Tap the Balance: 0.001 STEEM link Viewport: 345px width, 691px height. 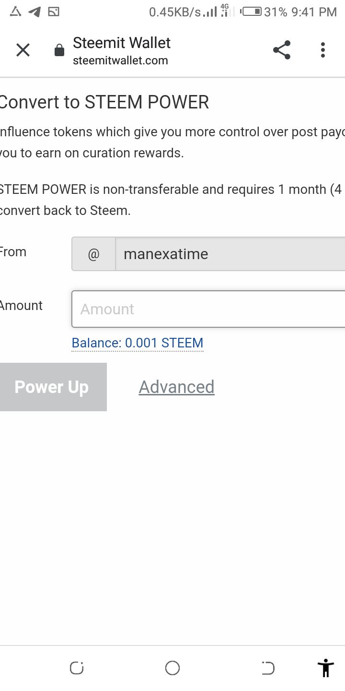138,343
